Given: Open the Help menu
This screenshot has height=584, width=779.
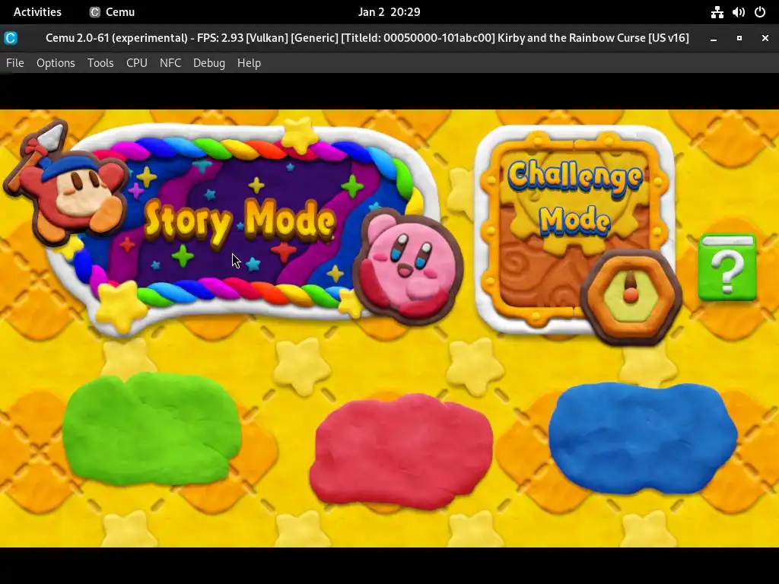Looking at the screenshot, I should point(249,63).
